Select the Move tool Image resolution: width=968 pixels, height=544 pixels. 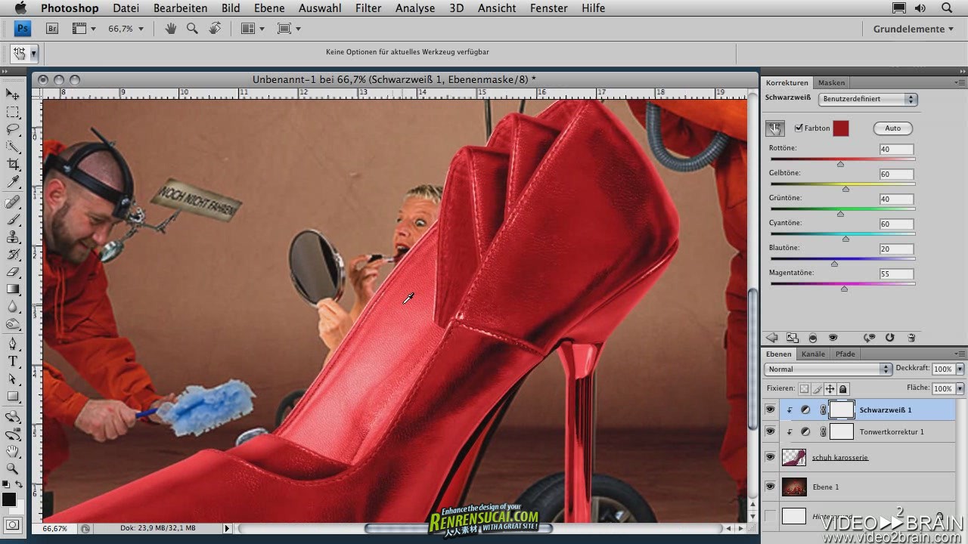click(13, 94)
